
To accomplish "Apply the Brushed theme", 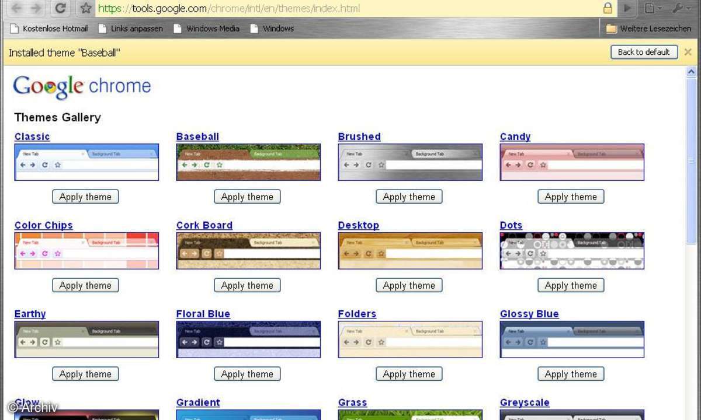I will pos(409,197).
